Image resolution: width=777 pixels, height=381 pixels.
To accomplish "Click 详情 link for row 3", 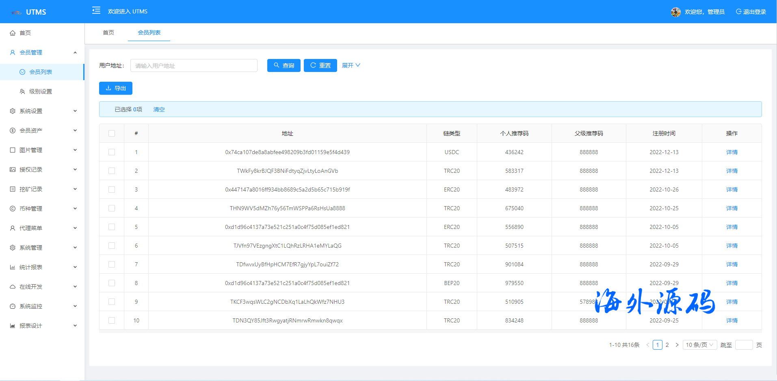I will (x=732, y=189).
